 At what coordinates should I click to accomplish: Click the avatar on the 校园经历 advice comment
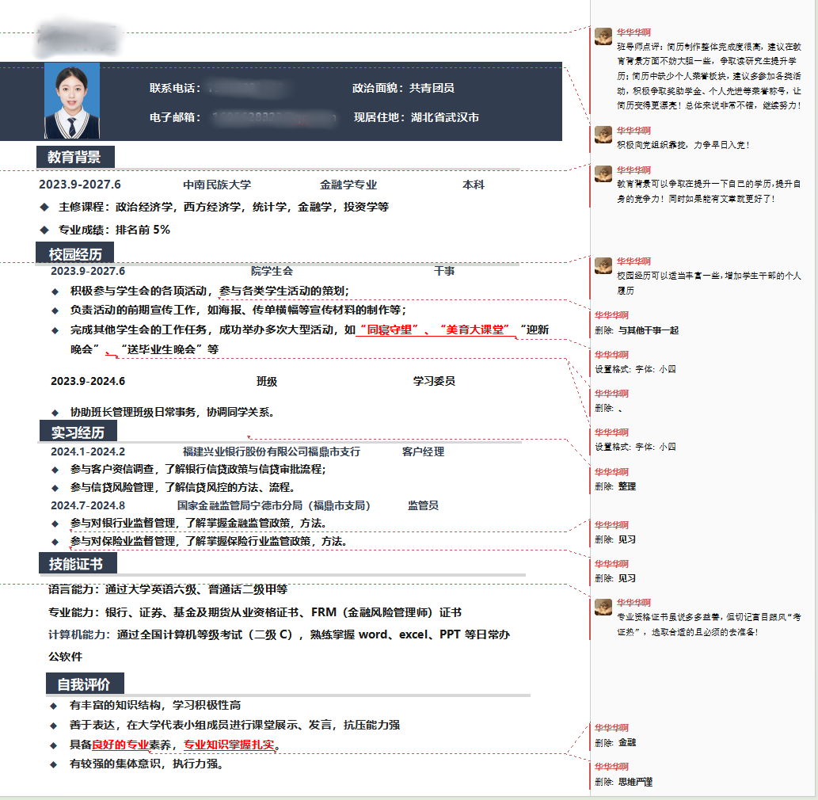coord(603,265)
